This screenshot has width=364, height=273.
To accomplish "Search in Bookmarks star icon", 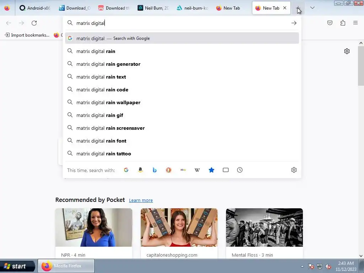I will [211, 170].
